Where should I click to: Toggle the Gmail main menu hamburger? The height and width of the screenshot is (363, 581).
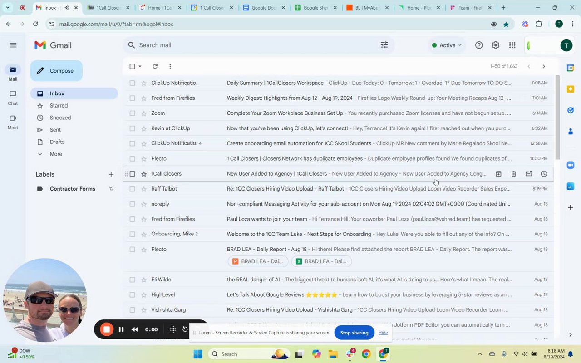coord(13,45)
